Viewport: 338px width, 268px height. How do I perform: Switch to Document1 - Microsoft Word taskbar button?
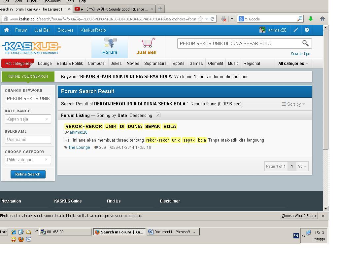click(x=173, y=232)
